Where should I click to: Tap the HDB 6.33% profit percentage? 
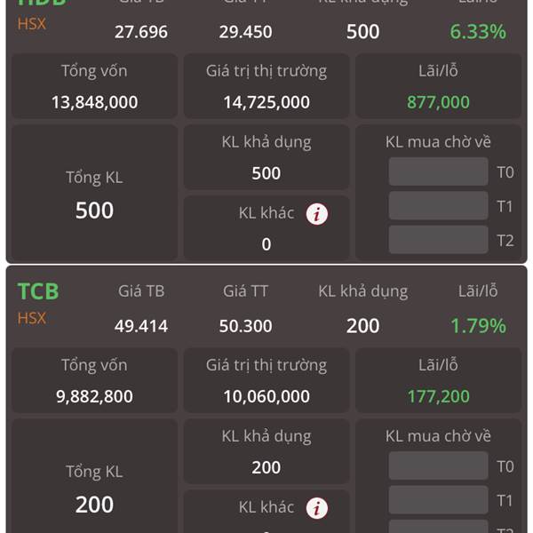[478, 32]
